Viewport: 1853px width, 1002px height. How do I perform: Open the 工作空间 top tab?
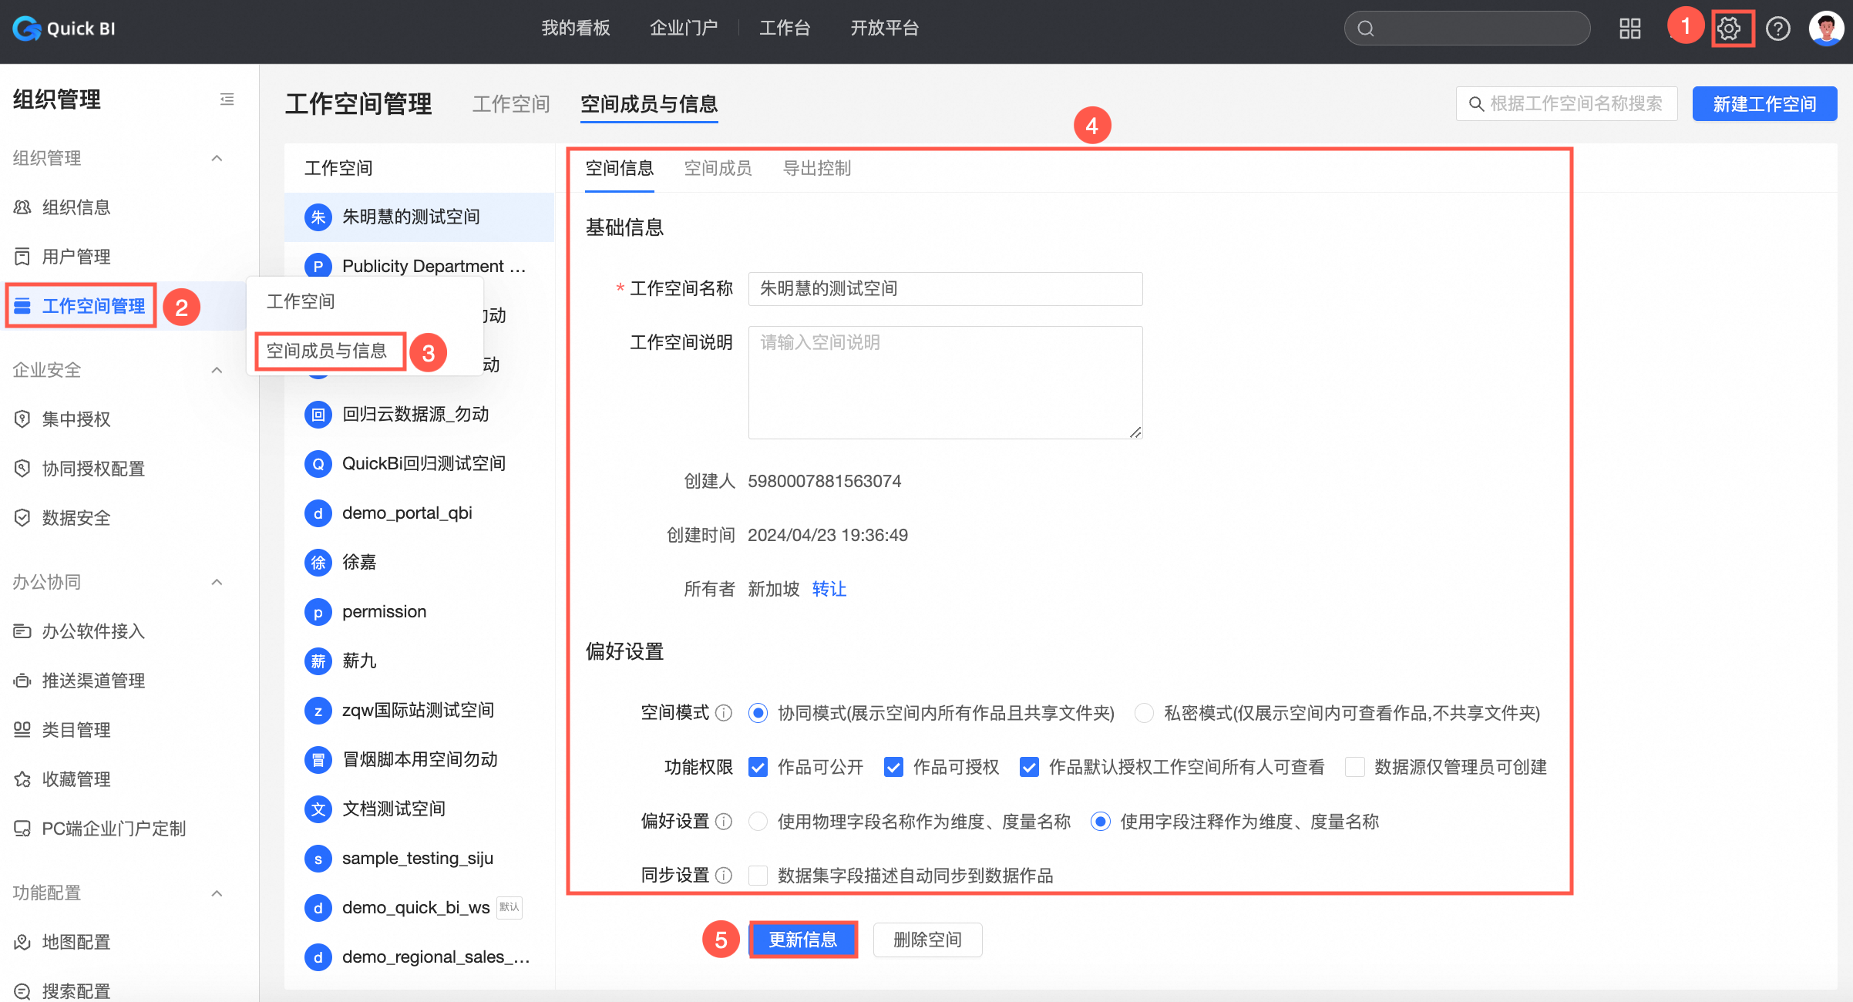[x=511, y=104]
